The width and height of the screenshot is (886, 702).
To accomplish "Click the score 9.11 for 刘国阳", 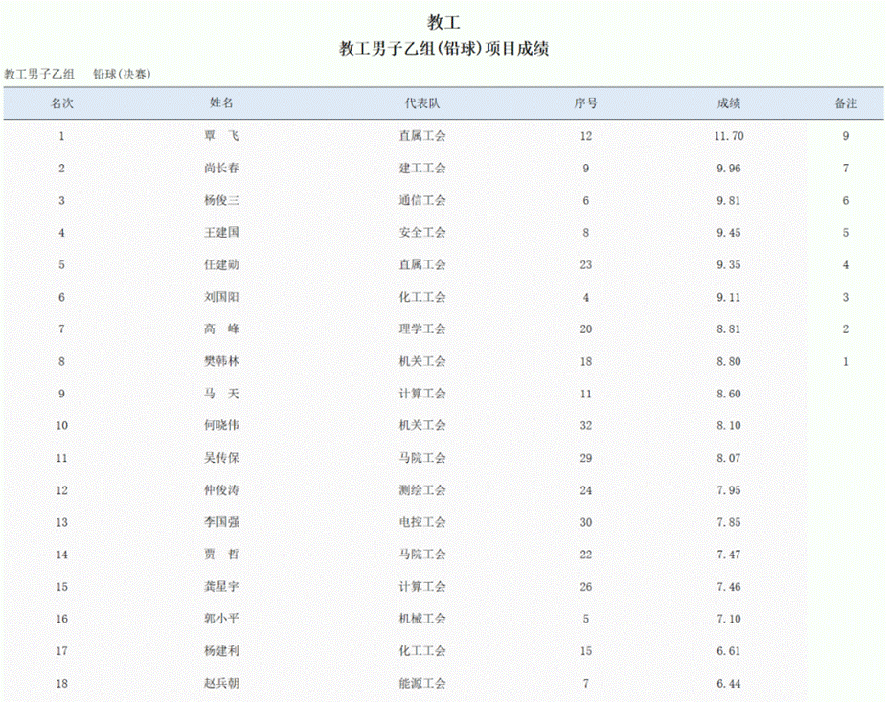I will tap(729, 298).
